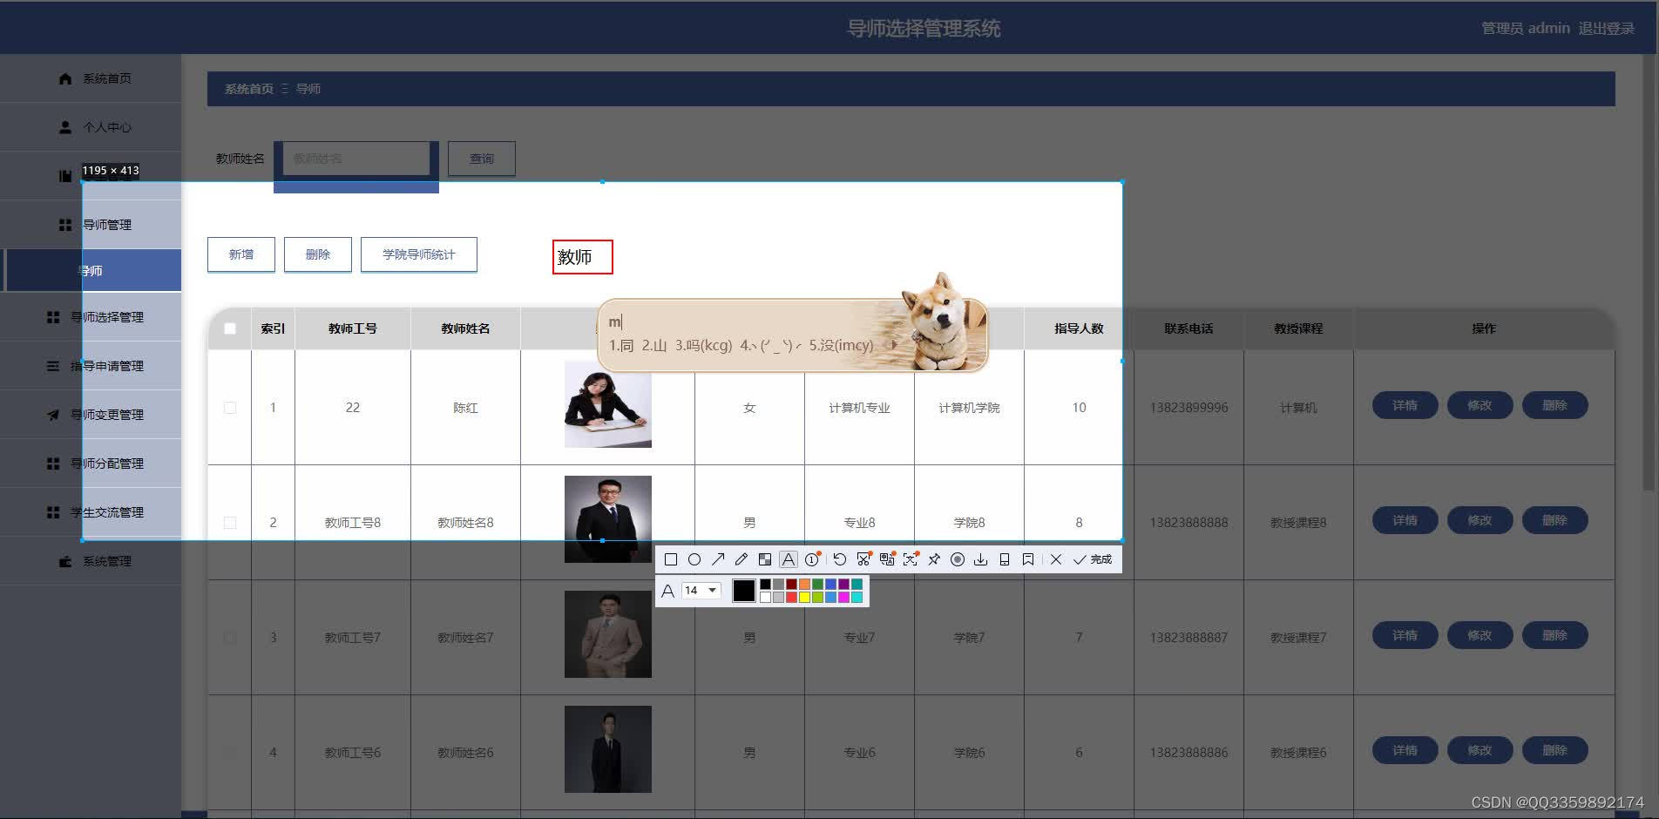Check the checkbox for row 教师姓名7
This screenshot has height=819, width=1659.
coord(230,638)
